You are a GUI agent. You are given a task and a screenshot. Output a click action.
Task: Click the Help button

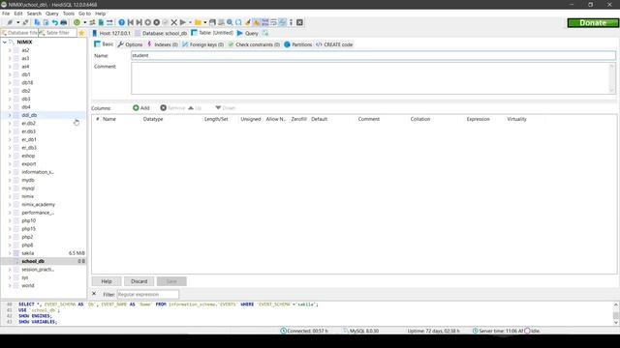pyautogui.click(x=107, y=281)
